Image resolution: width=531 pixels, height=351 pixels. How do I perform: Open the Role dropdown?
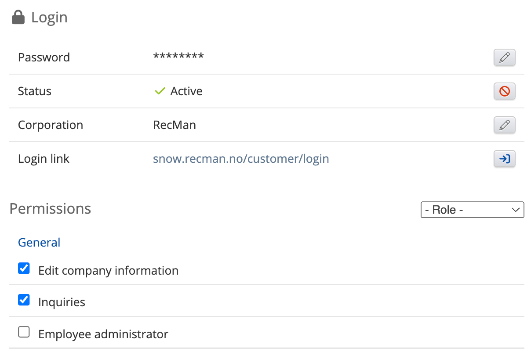[x=472, y=210]
